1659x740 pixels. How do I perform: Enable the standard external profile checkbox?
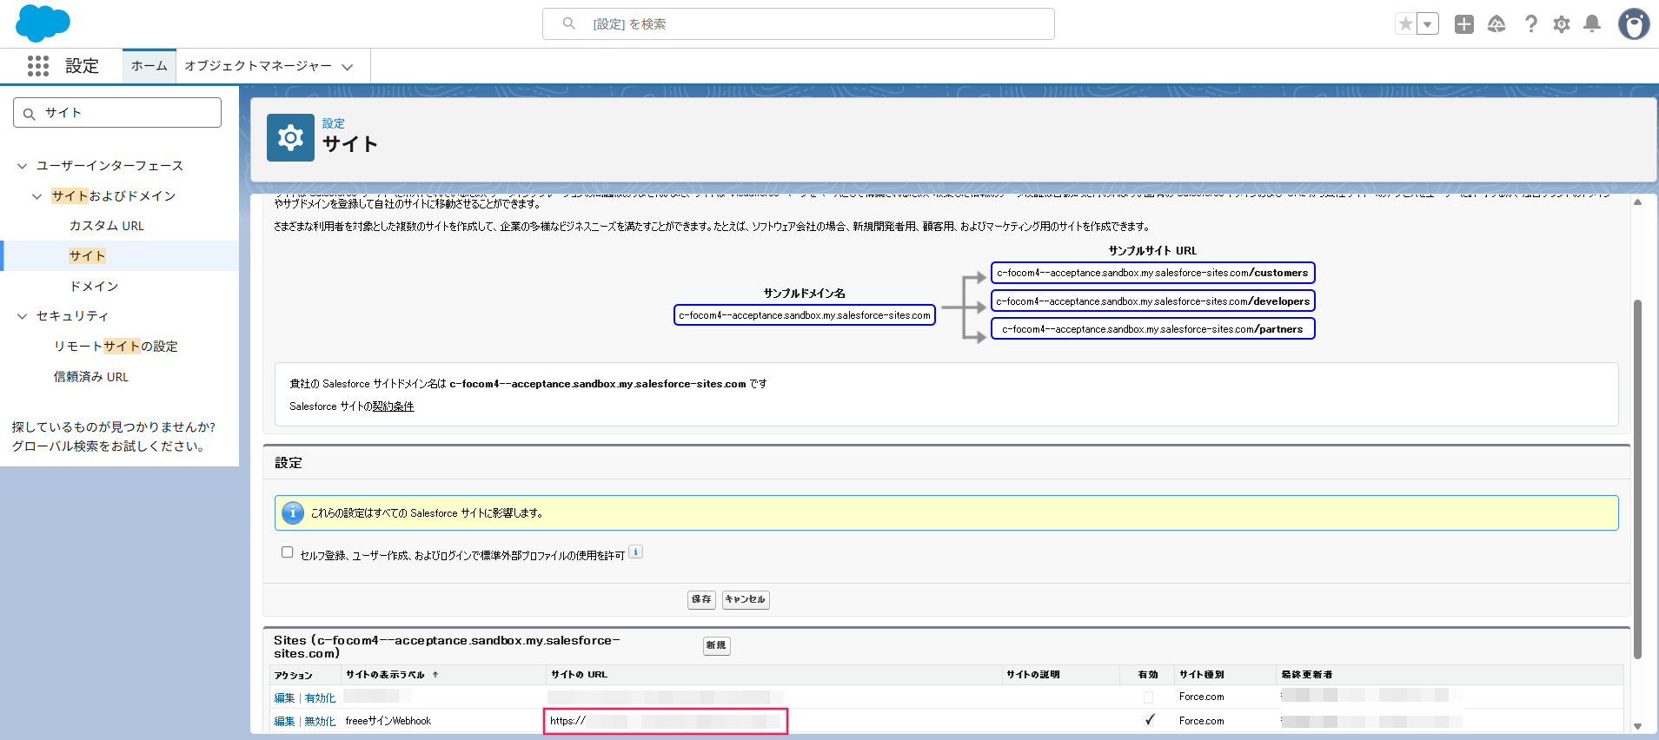coord(288,552)
